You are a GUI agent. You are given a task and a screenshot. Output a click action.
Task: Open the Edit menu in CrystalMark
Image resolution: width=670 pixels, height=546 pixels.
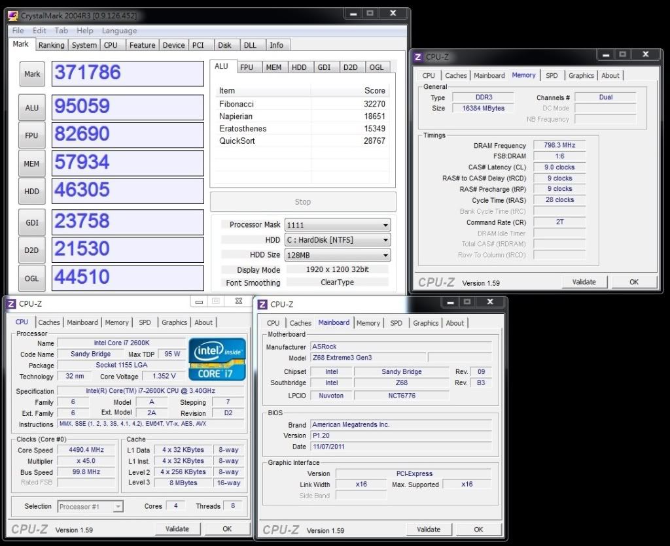[39, 30]
